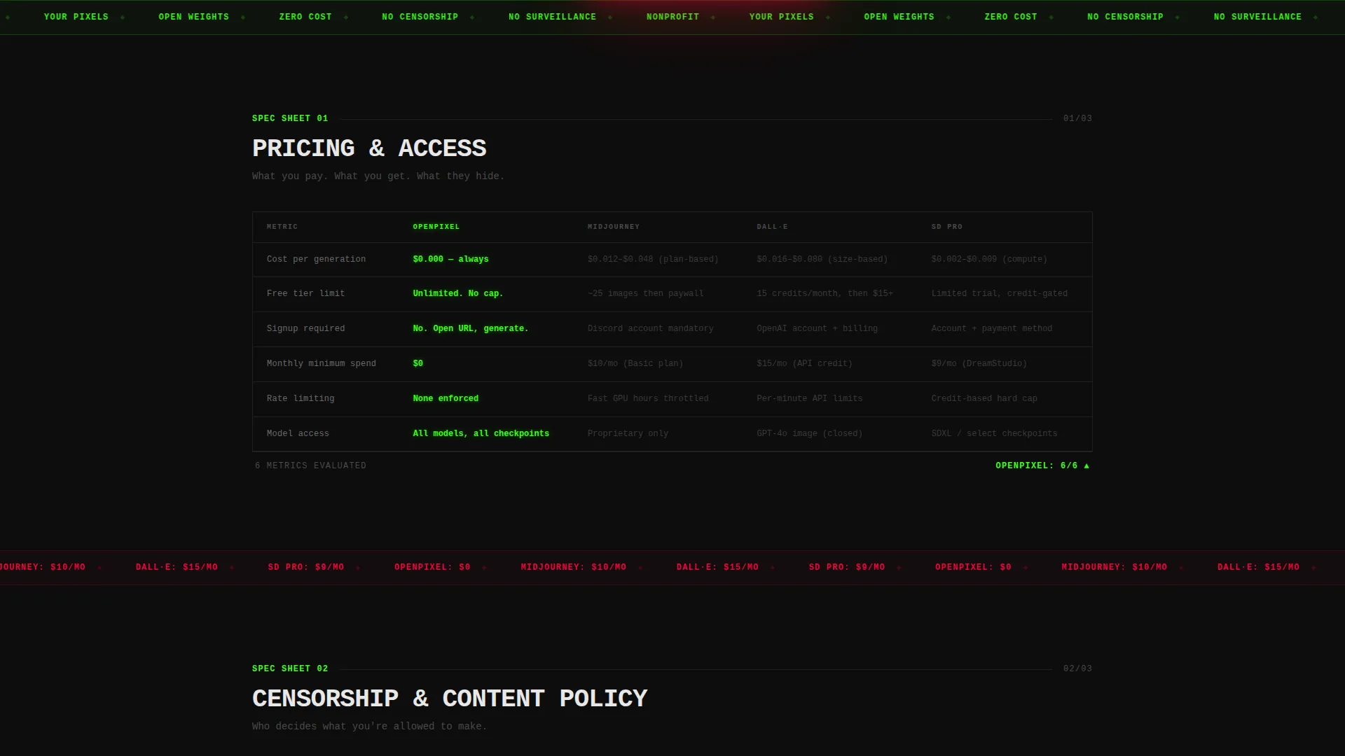Click the CENSORSHIP & CONTENT POLICY heading
The height and width of the screenshot is (756, 1345).
[450, 699]
